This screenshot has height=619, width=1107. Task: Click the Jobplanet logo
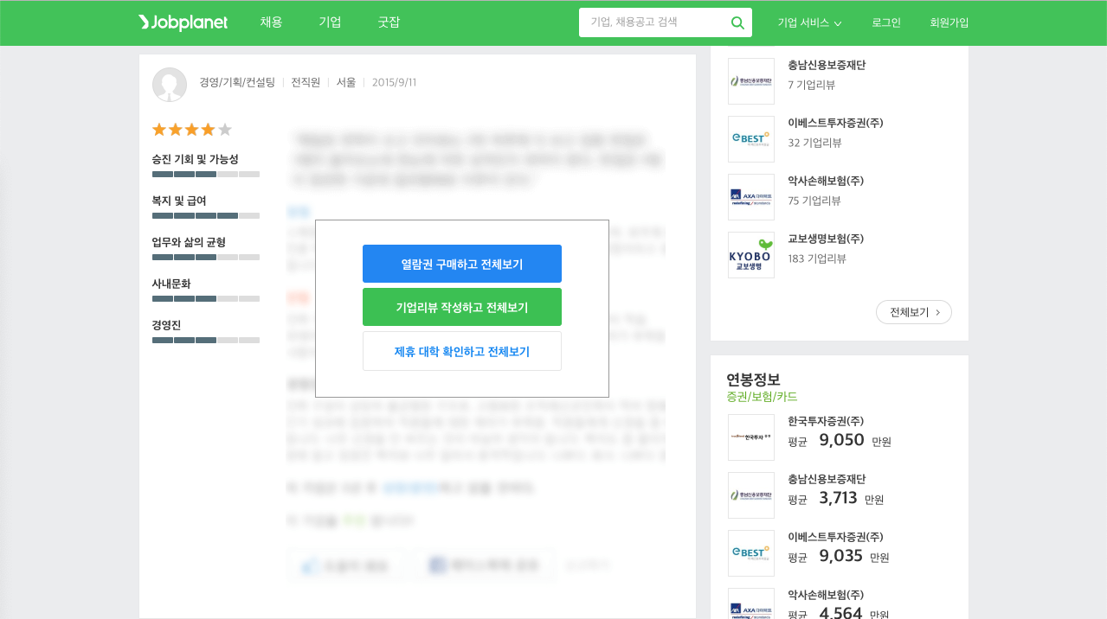click(x=183, y=22)
